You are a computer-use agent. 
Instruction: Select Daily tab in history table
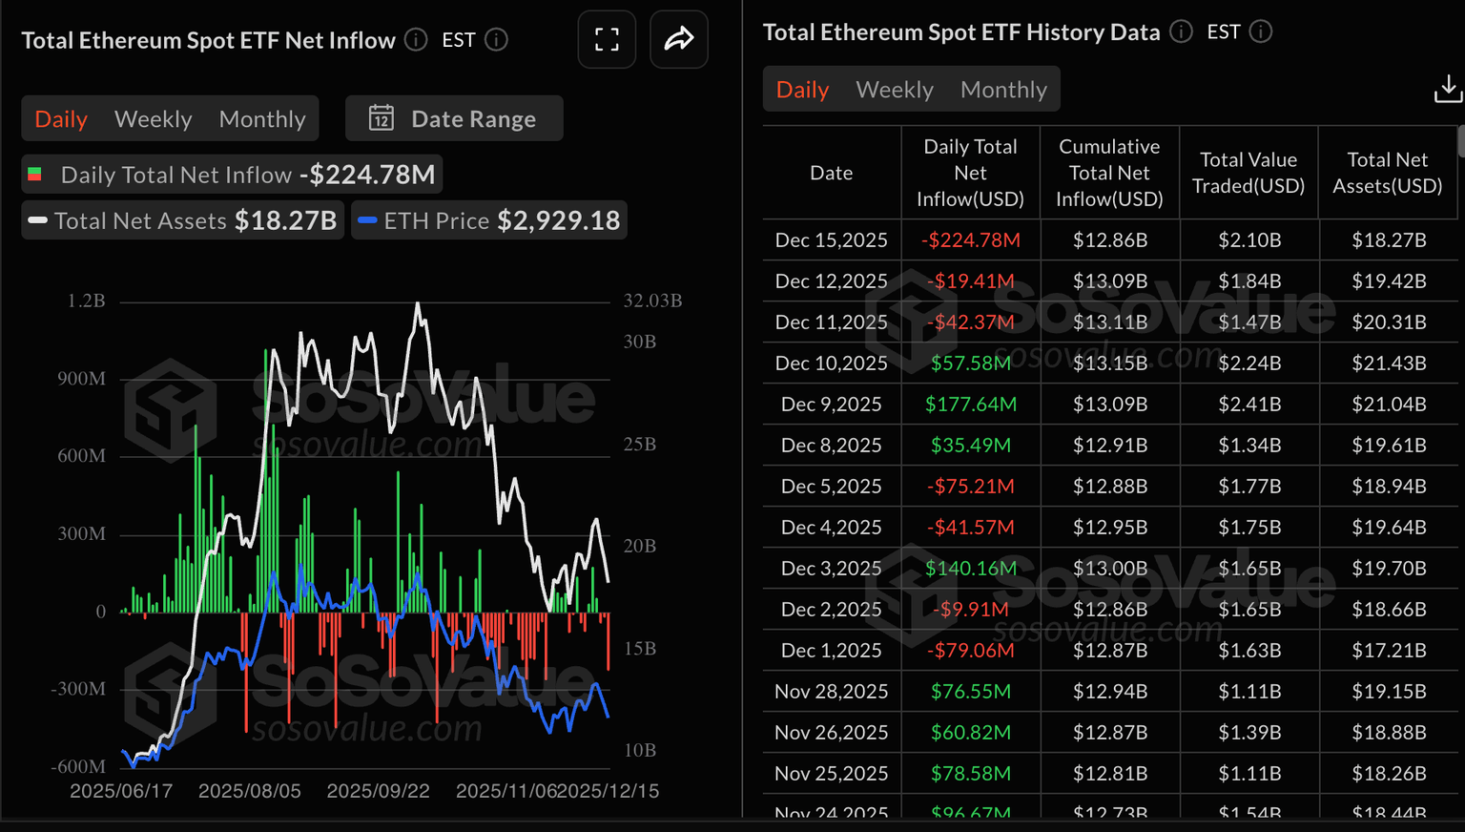(x=802, y=90)
